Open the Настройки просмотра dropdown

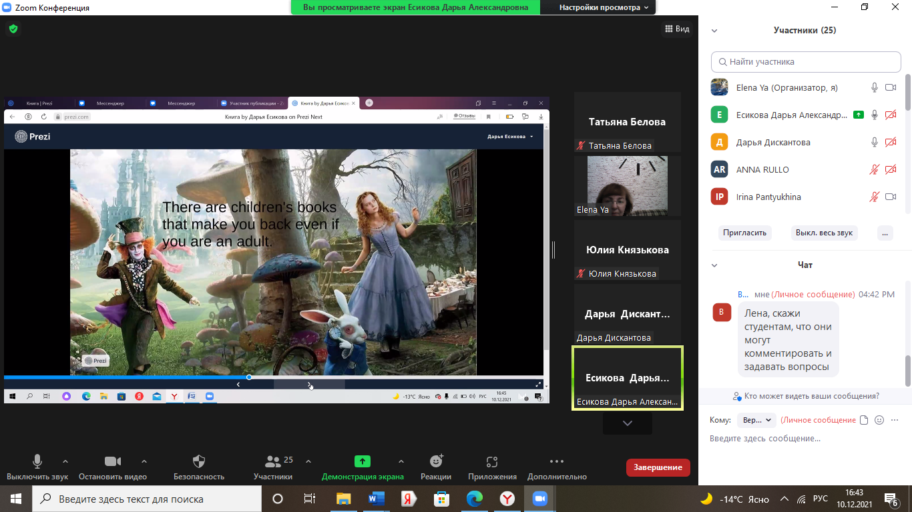[604, 7]
